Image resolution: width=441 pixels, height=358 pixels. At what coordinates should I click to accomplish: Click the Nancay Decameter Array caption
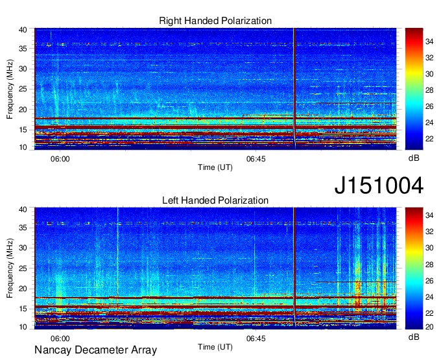[95, 350]
